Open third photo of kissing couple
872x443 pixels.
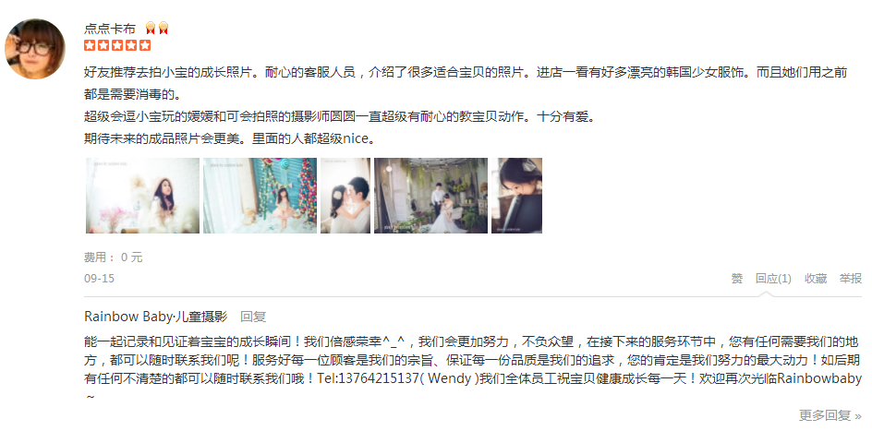[x=345, y=196]
